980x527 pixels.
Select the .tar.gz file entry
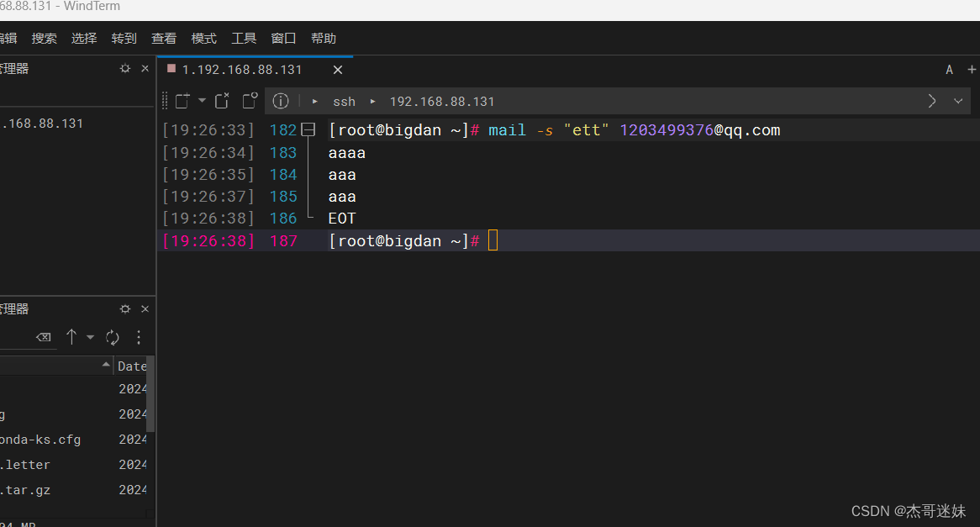[25, 490]
